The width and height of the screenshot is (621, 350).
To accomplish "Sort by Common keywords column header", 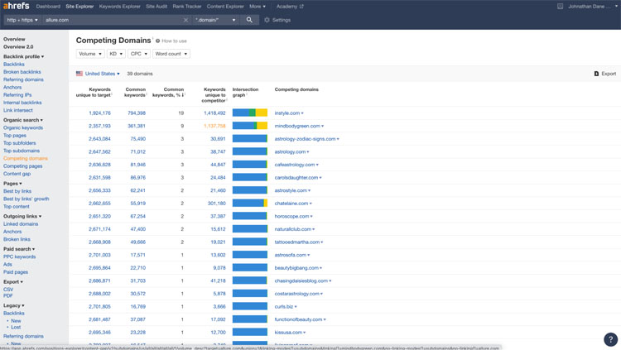I will click(x=136, y=92).
